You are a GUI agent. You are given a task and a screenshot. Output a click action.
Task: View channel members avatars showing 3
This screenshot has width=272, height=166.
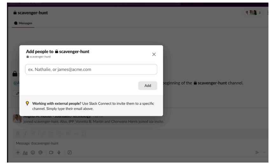[x=253, y=12]
